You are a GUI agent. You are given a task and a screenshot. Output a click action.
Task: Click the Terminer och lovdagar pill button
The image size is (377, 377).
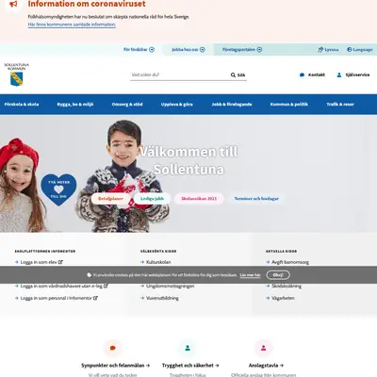point(256,199)
